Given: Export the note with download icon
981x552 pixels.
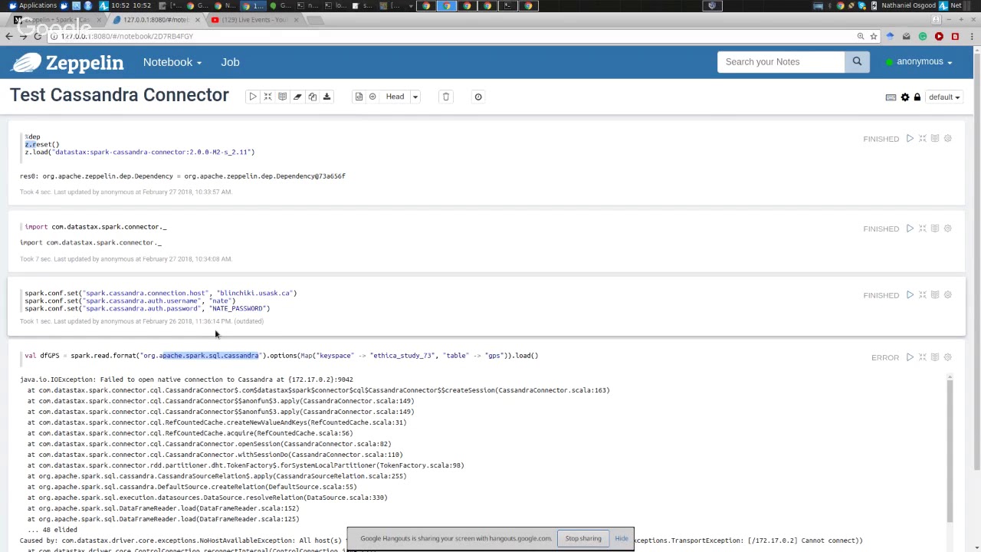Looking at the screenshot, I should pyautogui.click(x=326, y=97).
